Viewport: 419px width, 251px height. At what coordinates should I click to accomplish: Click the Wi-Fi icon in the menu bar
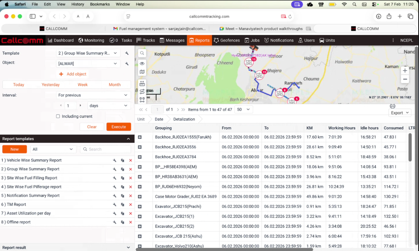pos(344,4)
